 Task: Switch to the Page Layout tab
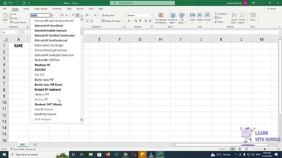pyautogui.click(x=41, y=9)
